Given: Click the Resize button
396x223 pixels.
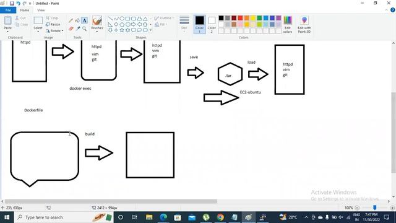Looking at the screenshot, I should click(x=53, y=24).
